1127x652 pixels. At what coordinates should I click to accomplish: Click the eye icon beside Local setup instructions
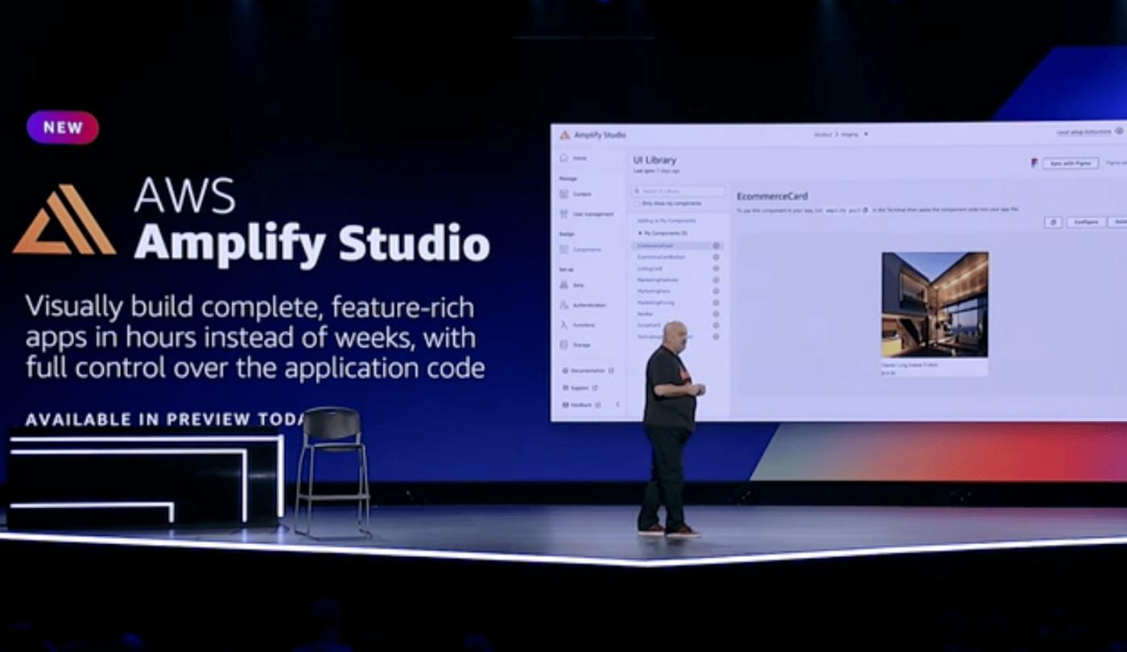(1120, 131)
